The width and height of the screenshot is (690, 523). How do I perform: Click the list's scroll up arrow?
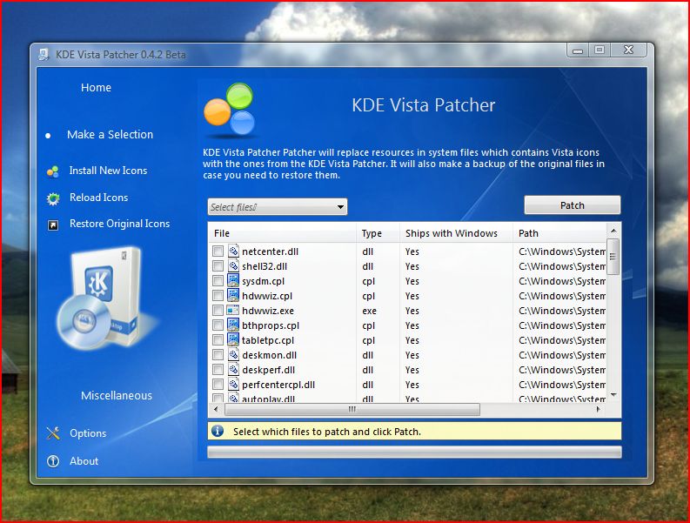coord(613,231)
